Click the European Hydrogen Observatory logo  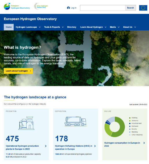[17, 6]
